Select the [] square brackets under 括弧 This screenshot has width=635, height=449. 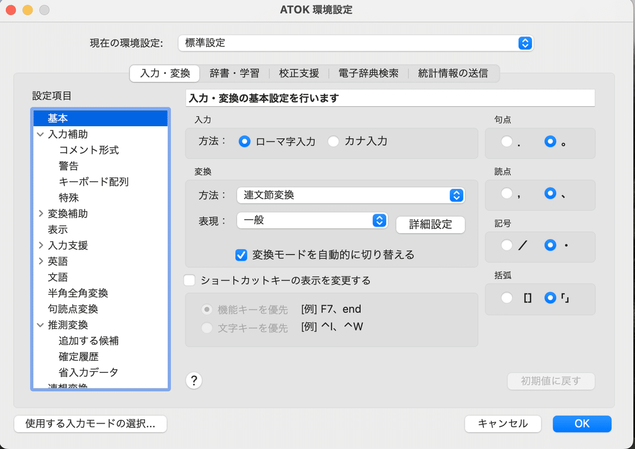(x=507, y=298)
